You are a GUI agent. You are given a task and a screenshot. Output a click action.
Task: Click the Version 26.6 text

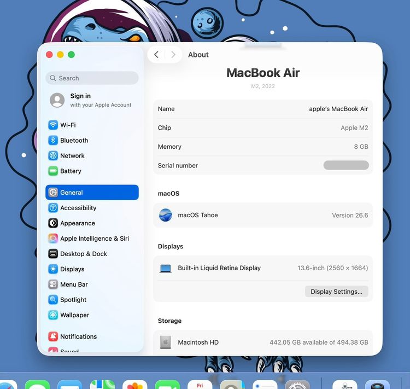[x=350, y=215]
